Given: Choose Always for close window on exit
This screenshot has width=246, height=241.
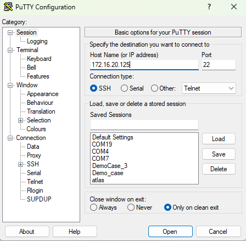Looking at the screenshot, I should pos(93,208).
